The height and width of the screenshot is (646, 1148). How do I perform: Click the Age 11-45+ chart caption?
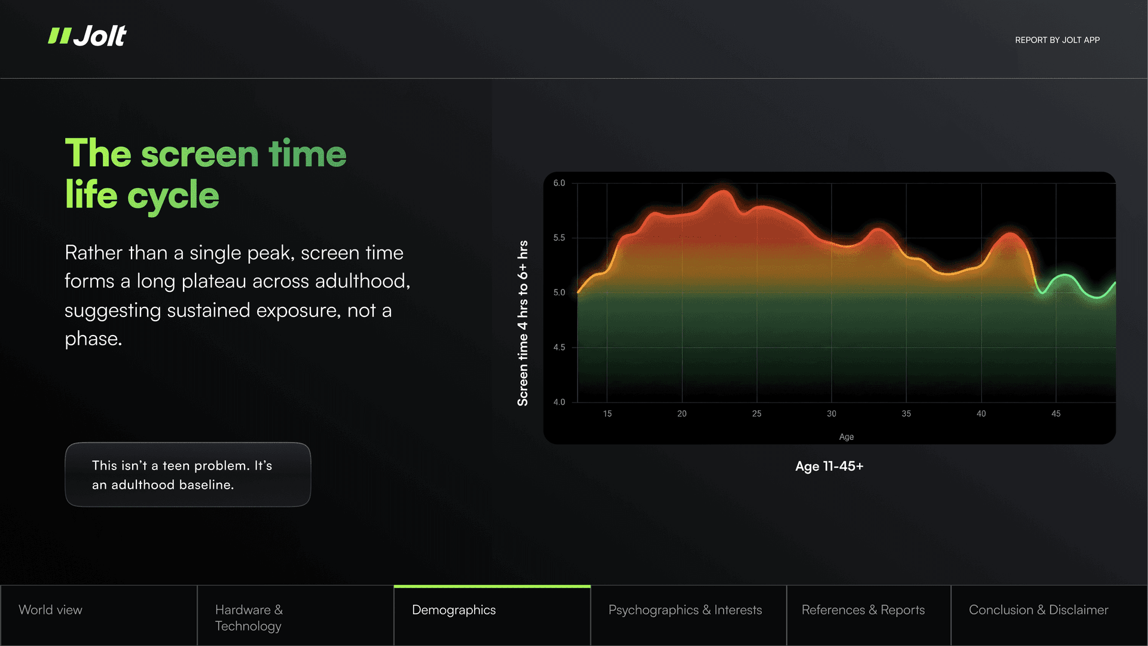(x=829, y=467)
